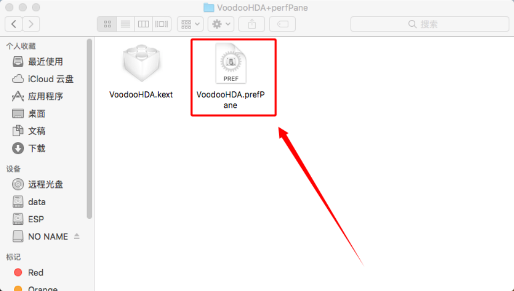Image resolution: width=514 pixels, height=291 pixels.
Task: Click the sidebar vertical scrollbar
Action: coord(89,129)
